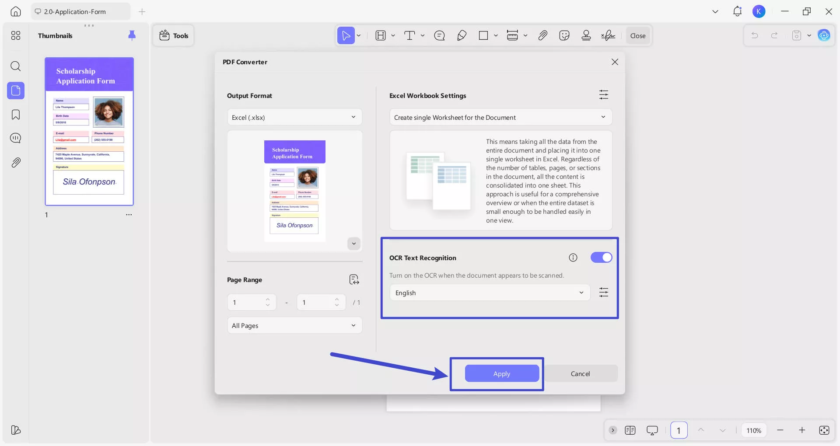
Task: Select the Text tool
Action: click(409, 35)
